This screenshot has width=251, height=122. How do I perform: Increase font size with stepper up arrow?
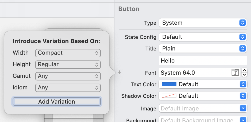tap(244, 70)
